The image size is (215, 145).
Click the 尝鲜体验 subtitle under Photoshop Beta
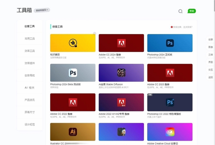tap(54, 87)
